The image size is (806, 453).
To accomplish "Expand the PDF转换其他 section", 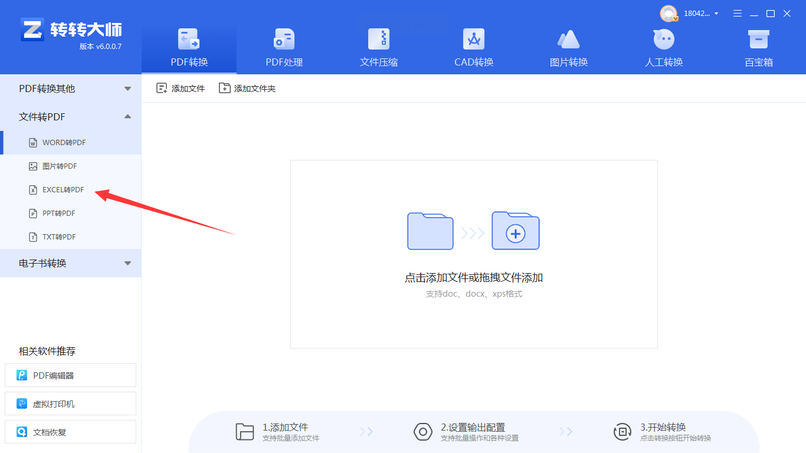I will point(71,88).
